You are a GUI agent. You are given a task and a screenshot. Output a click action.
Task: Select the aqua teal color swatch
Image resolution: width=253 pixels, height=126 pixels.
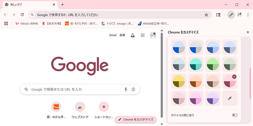click(196, 64)
